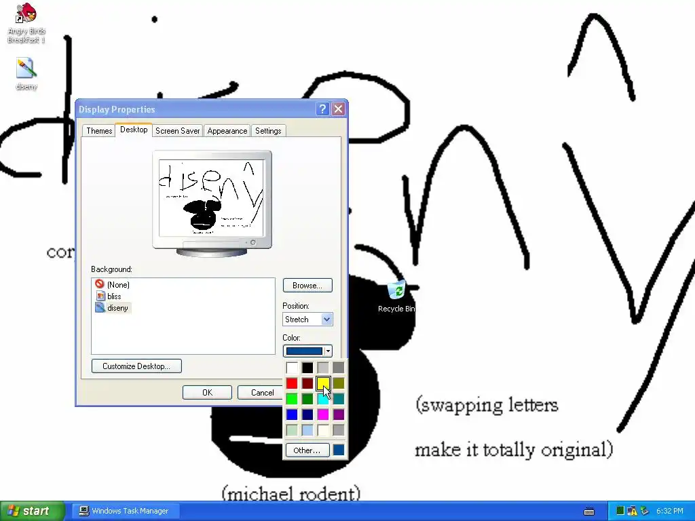Click the (None) background red circle icon

pyautogui.click(x=100, y=284)
